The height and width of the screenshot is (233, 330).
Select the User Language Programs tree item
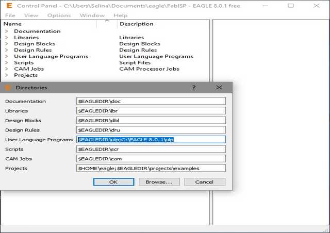(x=51, y=56)
